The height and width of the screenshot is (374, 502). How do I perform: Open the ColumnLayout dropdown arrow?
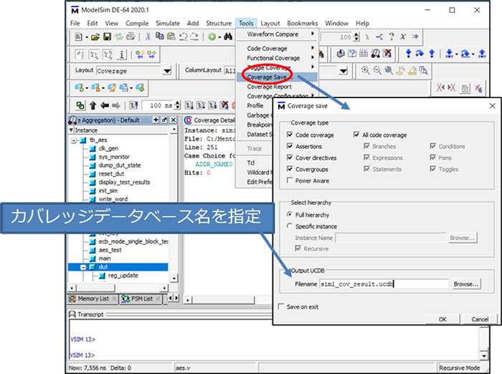click(x=344, y=71)
